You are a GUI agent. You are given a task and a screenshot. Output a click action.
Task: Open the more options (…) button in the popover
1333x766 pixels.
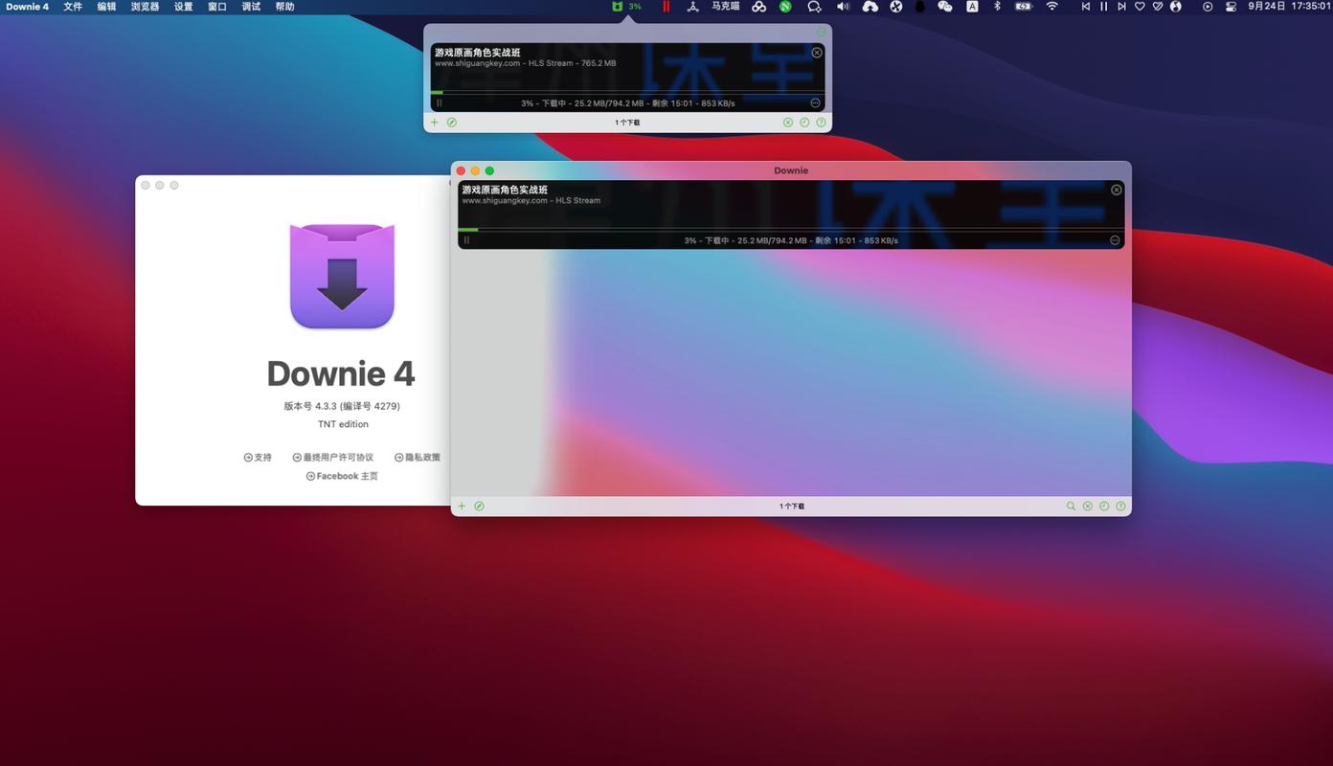[815, 103]
